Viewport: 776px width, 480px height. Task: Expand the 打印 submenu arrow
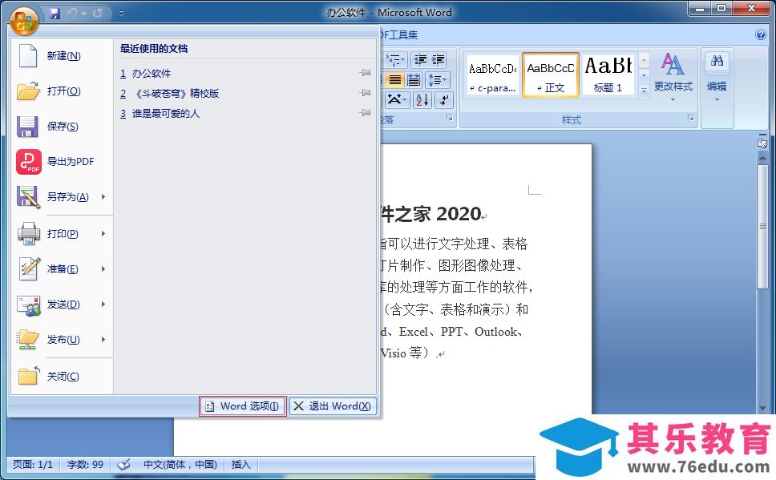coord(103,233)
